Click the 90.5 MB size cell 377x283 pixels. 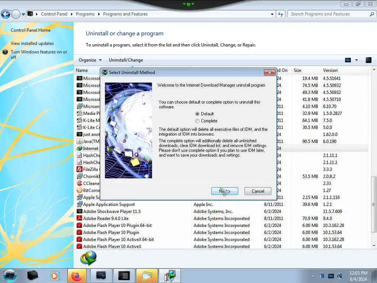pyautogui.click(x=310, y=141)
